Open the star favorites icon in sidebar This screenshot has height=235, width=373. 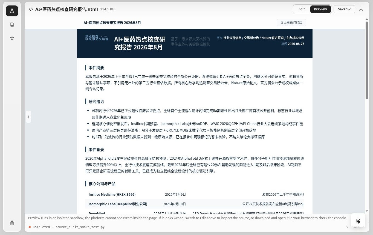12,38
